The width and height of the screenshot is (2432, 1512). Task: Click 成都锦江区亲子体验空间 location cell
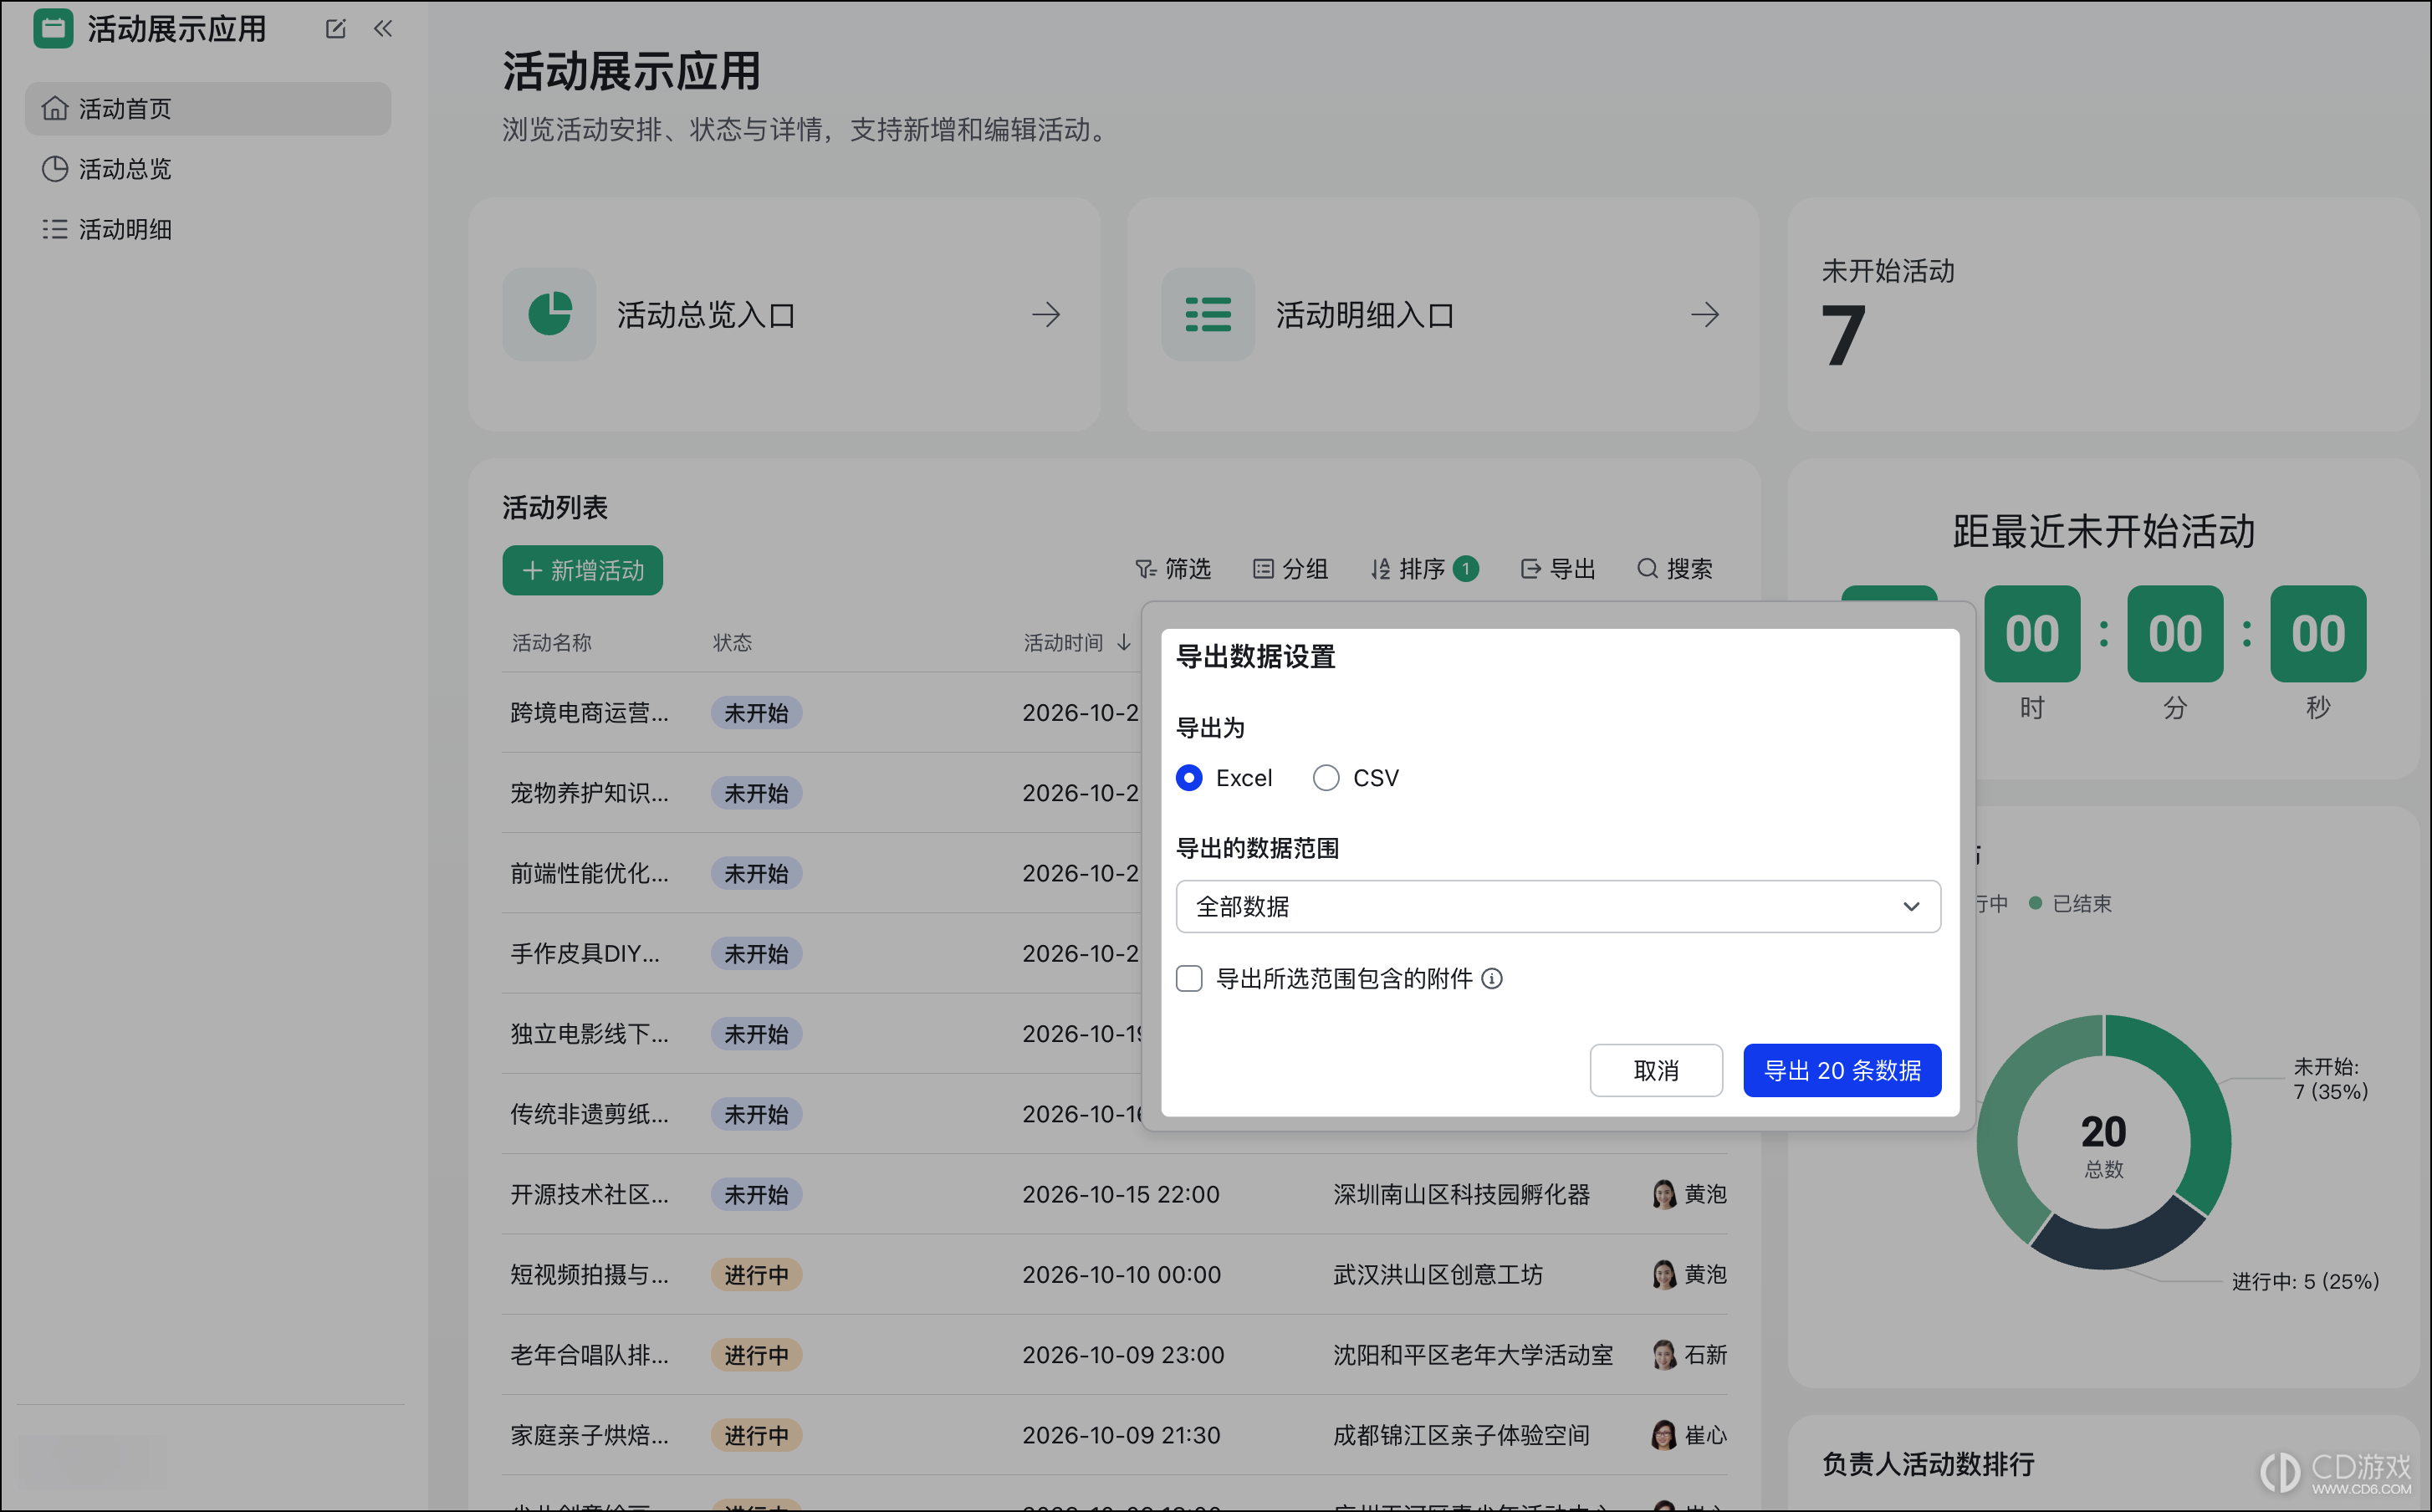click(x=1461, y=1435)
